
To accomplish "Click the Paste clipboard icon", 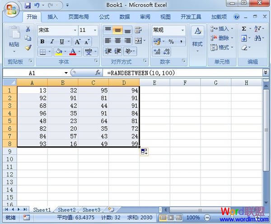I will pos(14,32).
